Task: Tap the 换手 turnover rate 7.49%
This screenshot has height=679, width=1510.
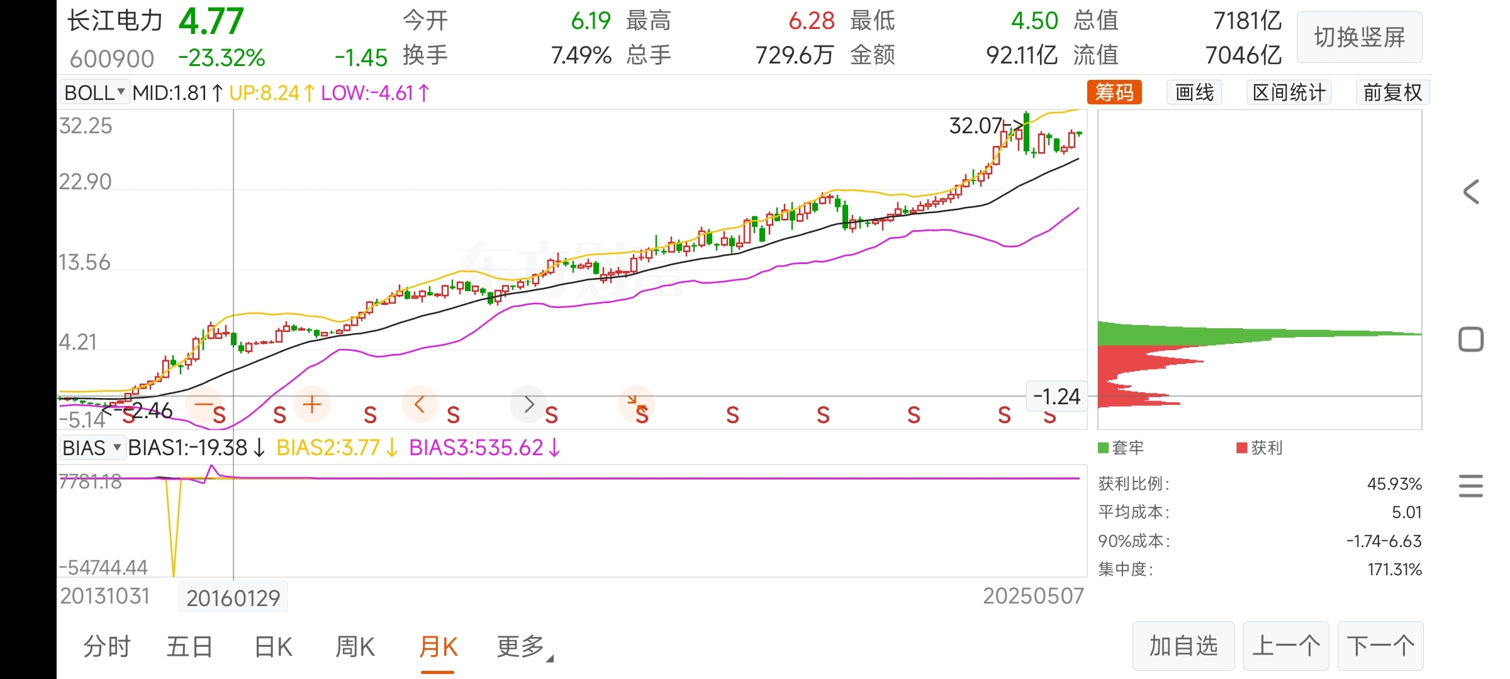Action: [x=581, y=55]
